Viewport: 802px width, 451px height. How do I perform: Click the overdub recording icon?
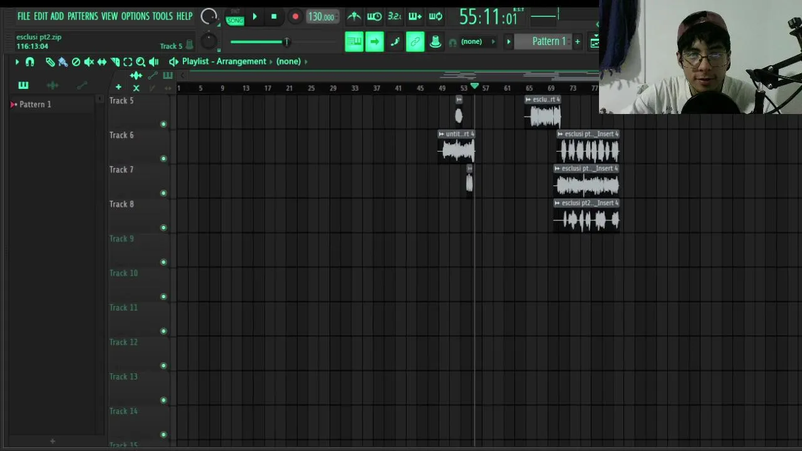[x=415, y=16]
